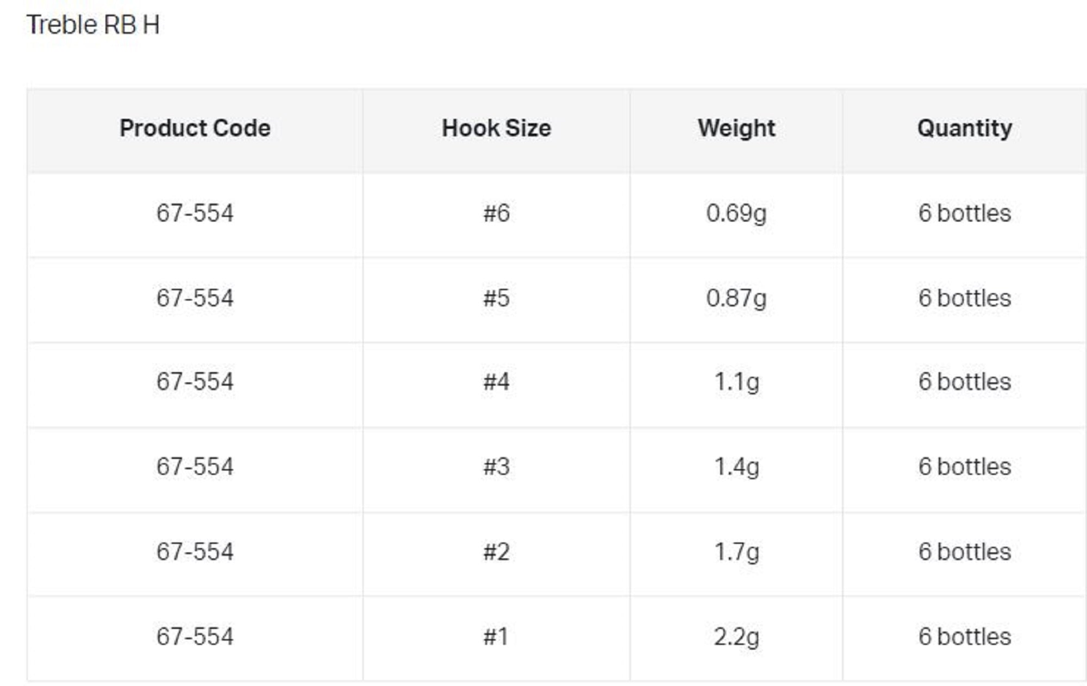The image size is (1087, 686).
Task: Select hook size #6 cell
Action: pyautogui.click(x=496, y=213)
